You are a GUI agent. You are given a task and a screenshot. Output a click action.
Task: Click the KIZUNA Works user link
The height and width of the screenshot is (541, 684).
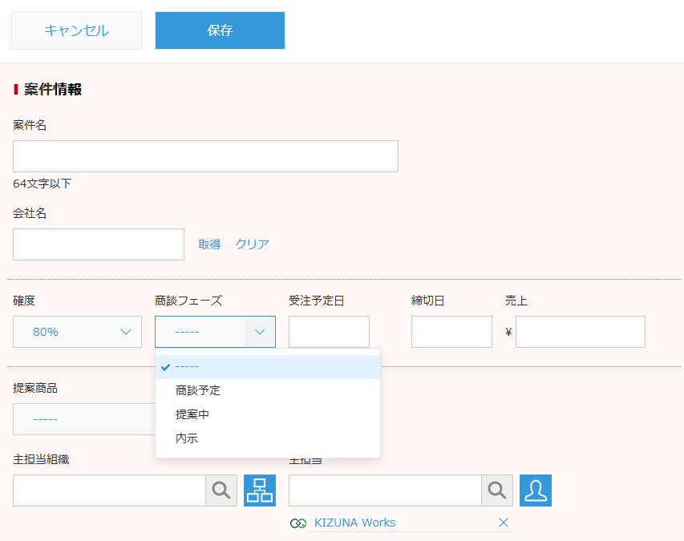pyautogui.click(x=354, y=523)
